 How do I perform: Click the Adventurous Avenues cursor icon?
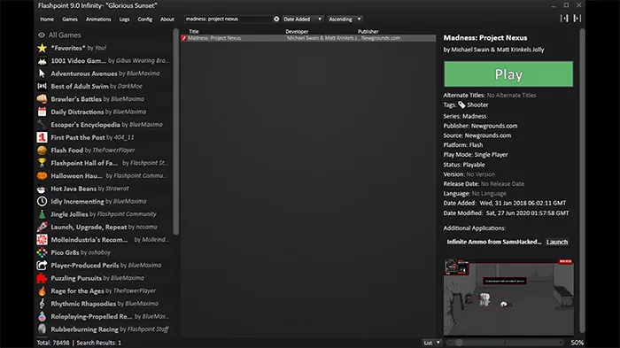42,73
